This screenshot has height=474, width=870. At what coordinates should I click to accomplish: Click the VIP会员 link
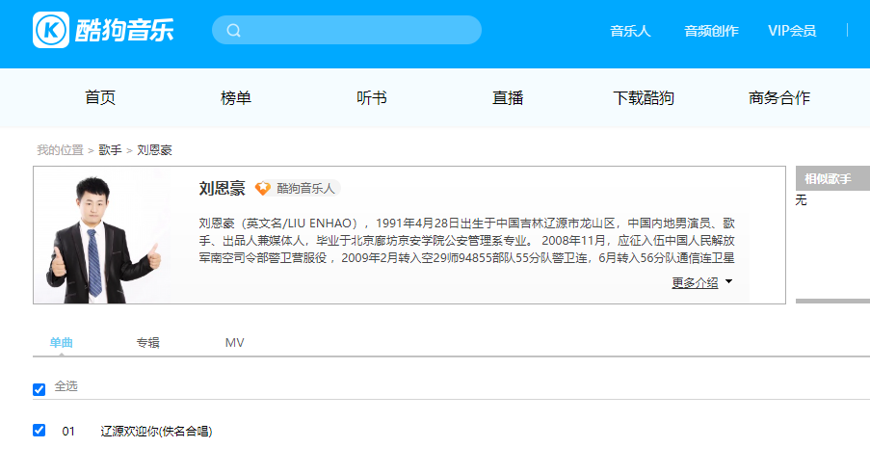[792, 31]
